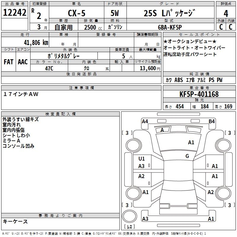
Task: Click the vehicle history value 自家用
Action: (63, 27)
